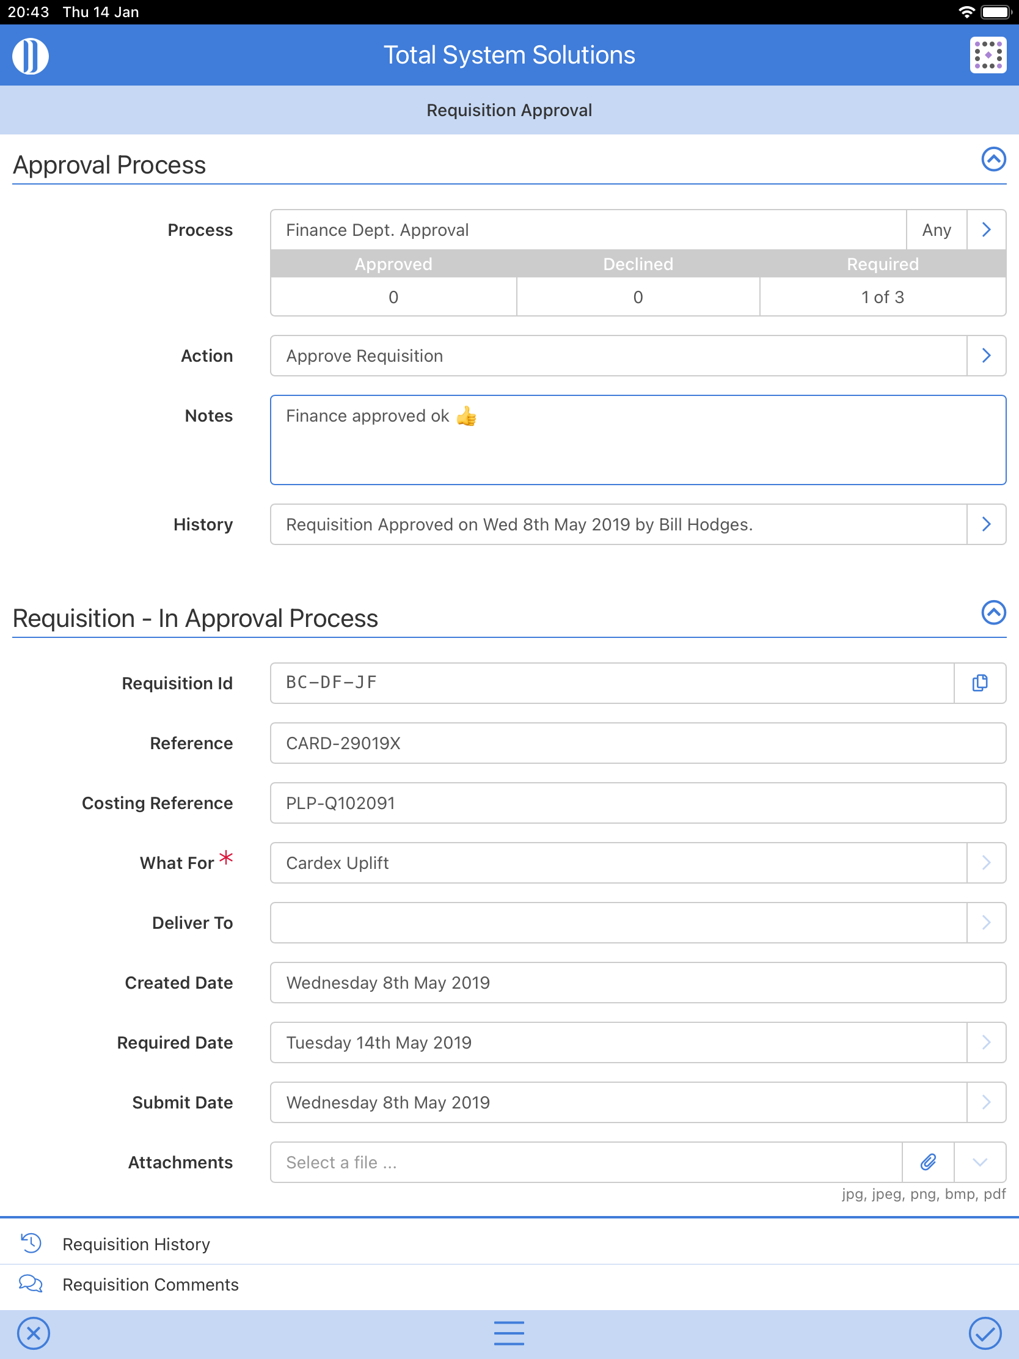The height and width of the screenshot is (1359, 1019).
Task: Expand the attachment file type dropdown
Action: [x=980, y=1162]
